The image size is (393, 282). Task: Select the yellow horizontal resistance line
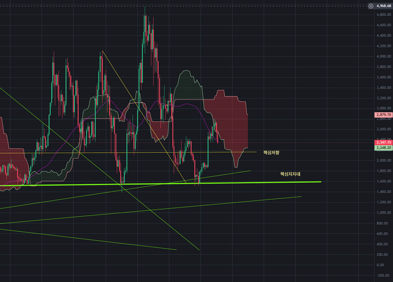(x=128, y=152)
